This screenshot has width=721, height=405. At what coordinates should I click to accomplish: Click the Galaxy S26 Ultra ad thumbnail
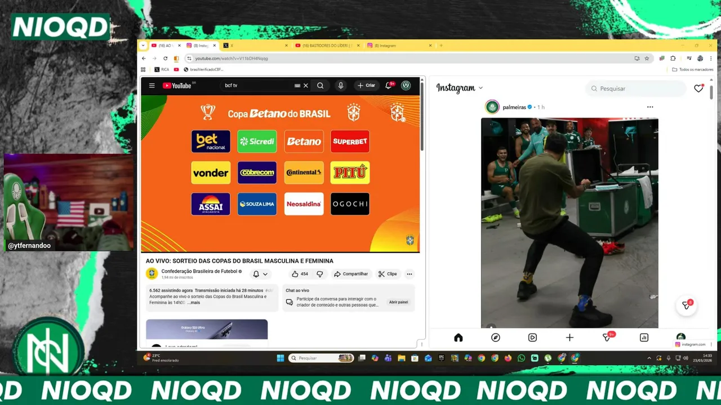(x=207, y=329)
